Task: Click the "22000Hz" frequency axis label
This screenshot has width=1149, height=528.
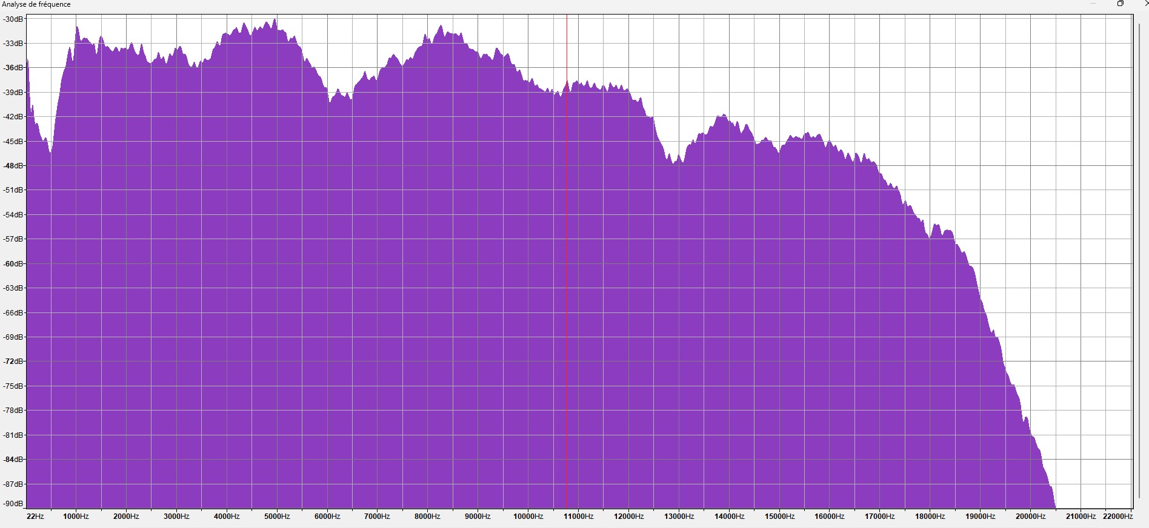Action: coord(1118,516)
